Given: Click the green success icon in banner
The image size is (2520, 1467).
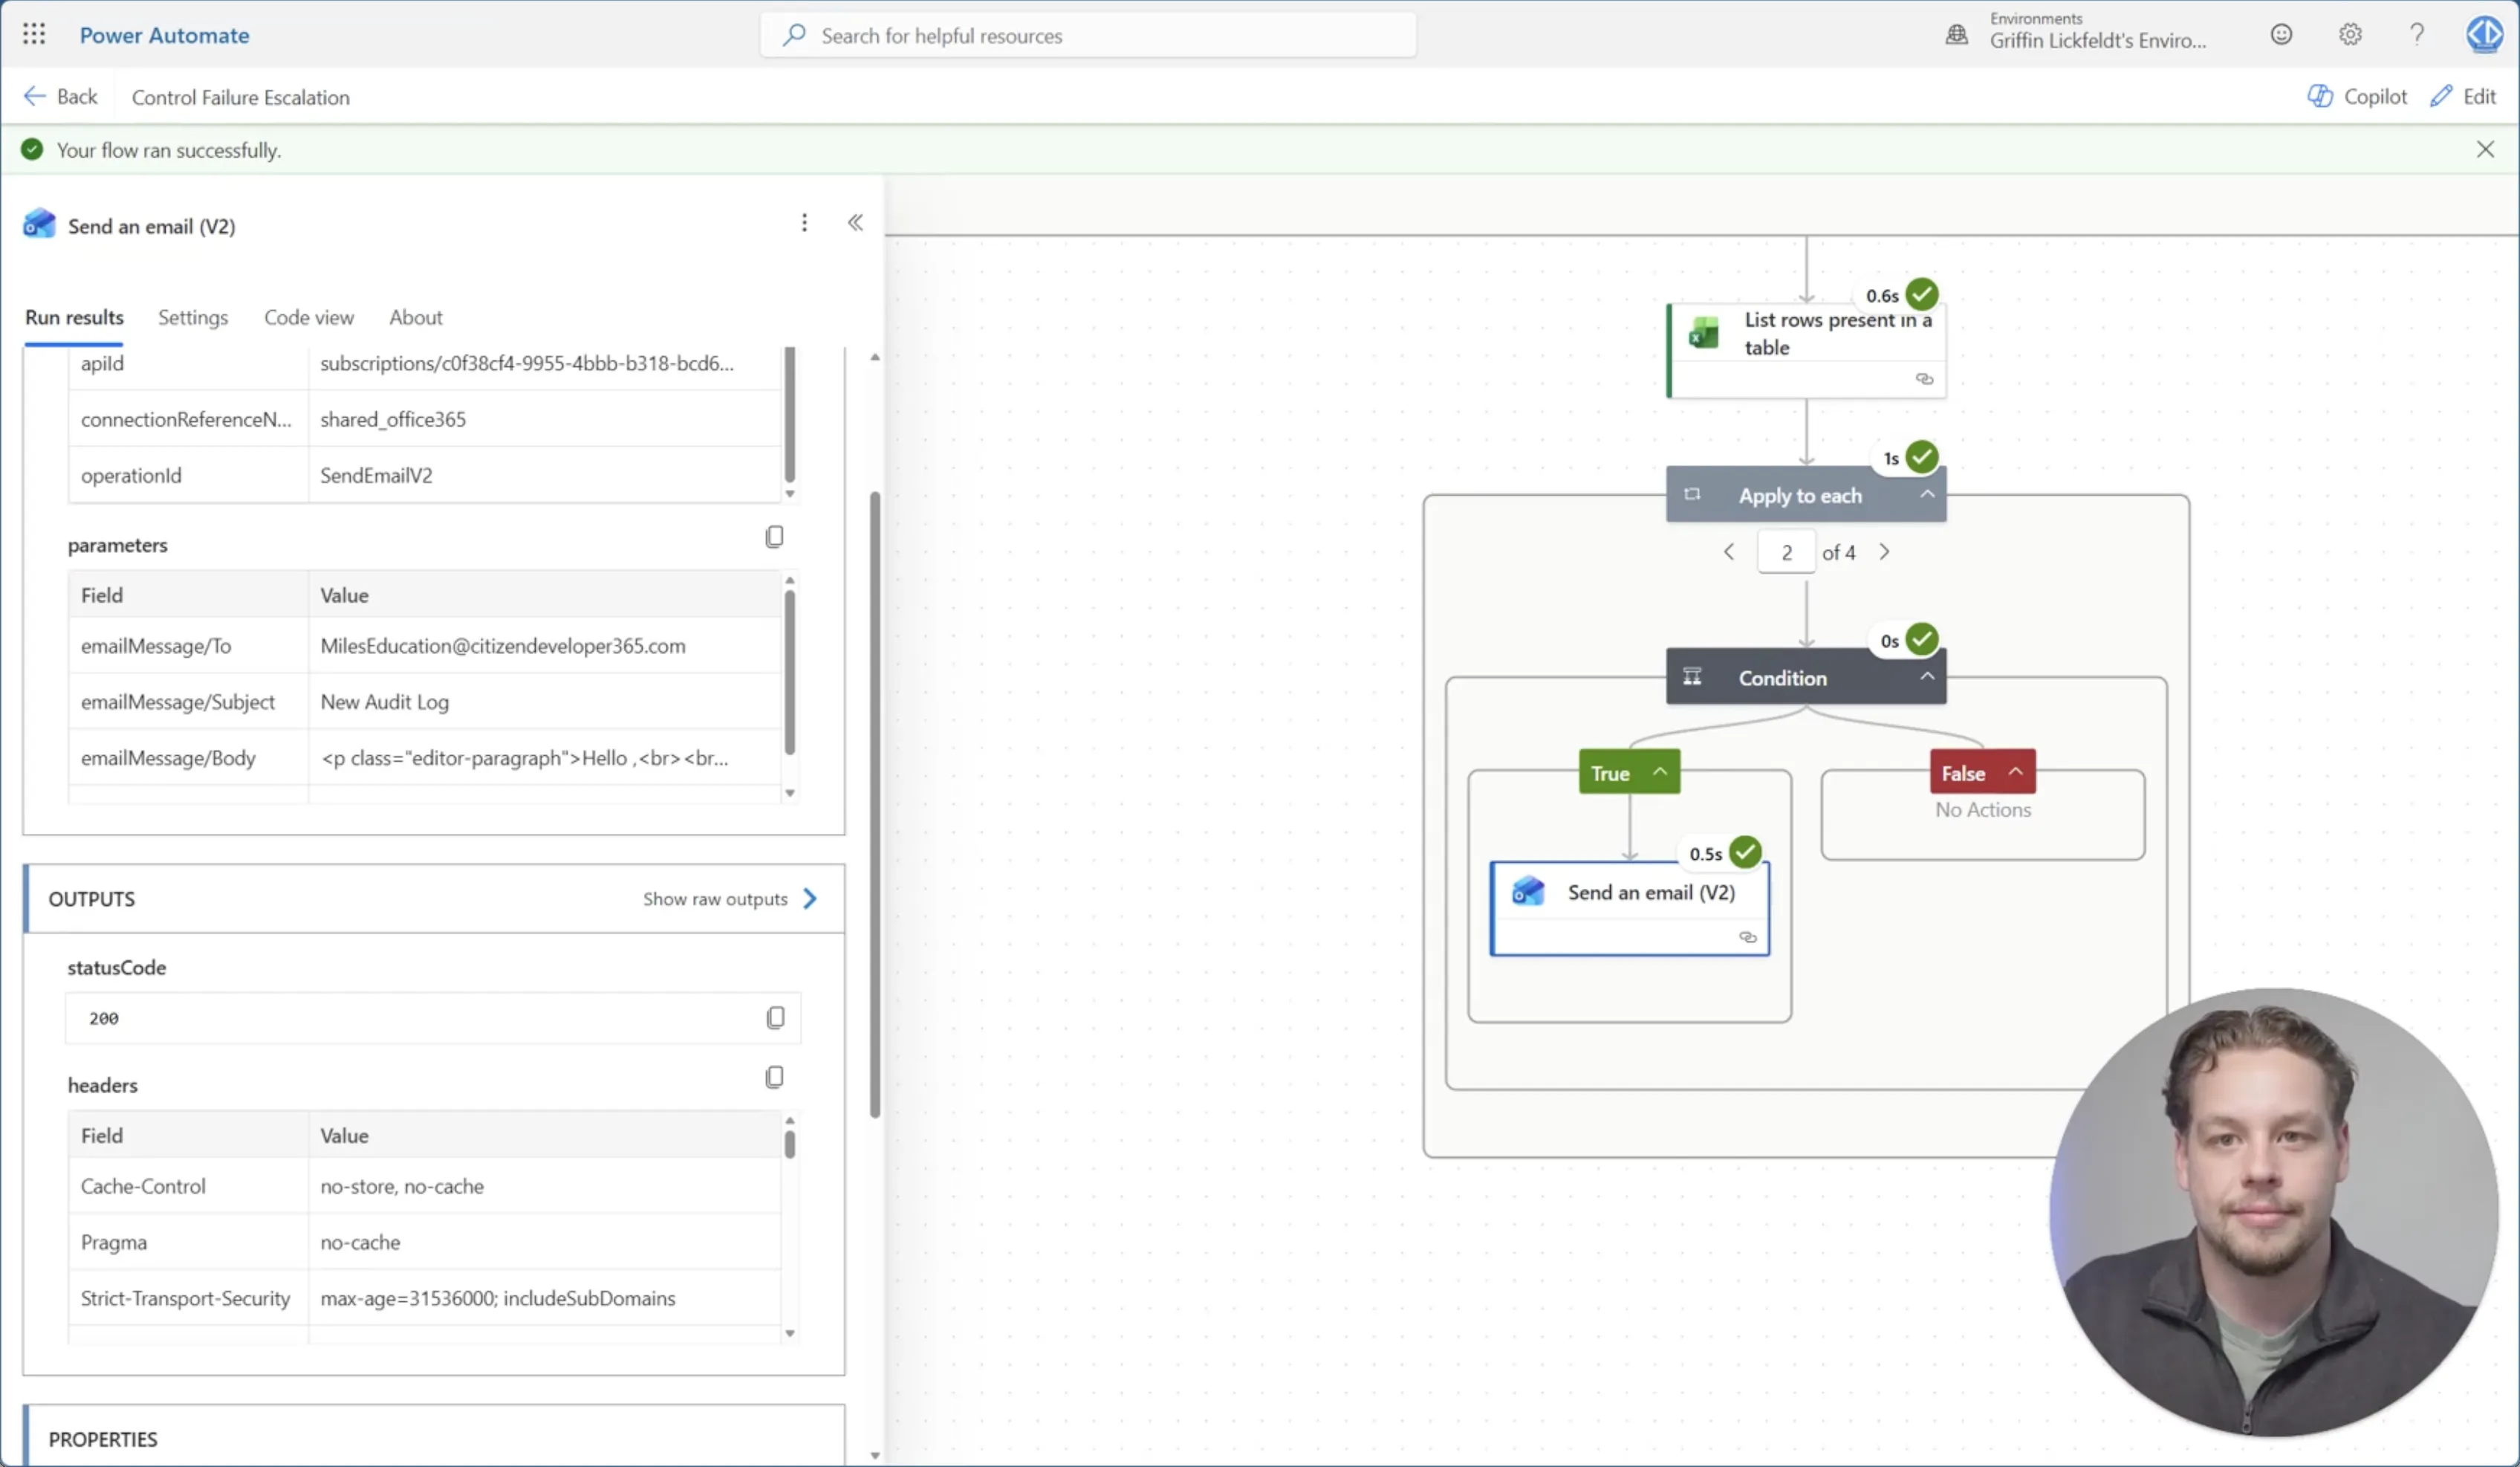Looking at the screenshot, I should 32,149.
